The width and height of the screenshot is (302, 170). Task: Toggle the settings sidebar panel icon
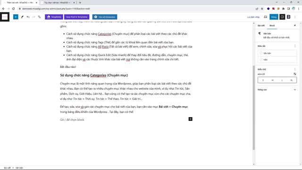[x=282, y=17]
